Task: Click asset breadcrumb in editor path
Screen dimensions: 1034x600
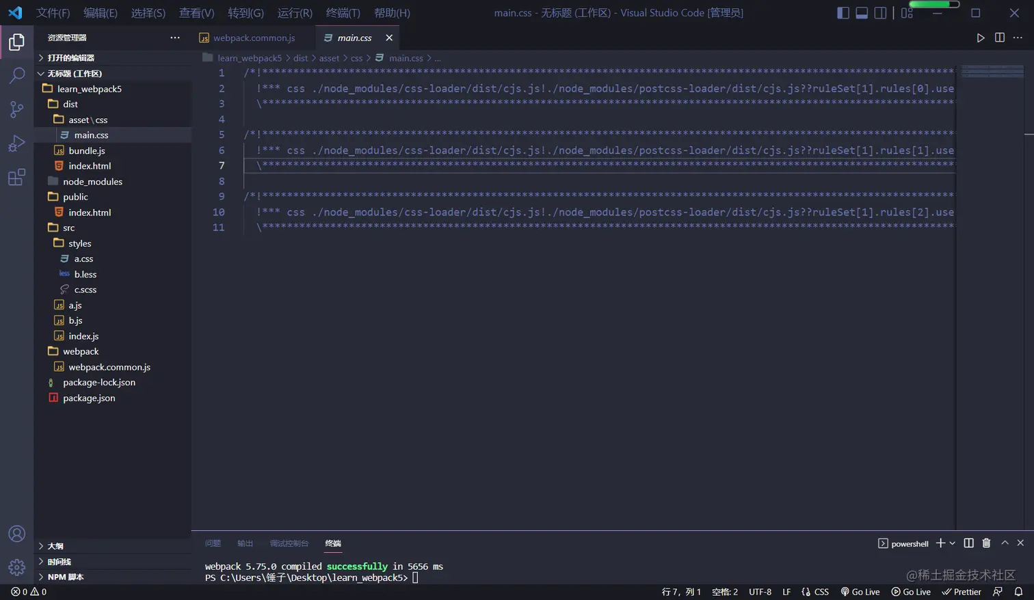Action: (329, 58)
